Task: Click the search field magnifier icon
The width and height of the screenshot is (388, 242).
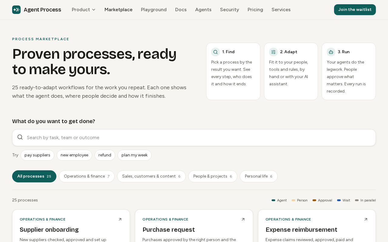Action: tap(20, 137)
